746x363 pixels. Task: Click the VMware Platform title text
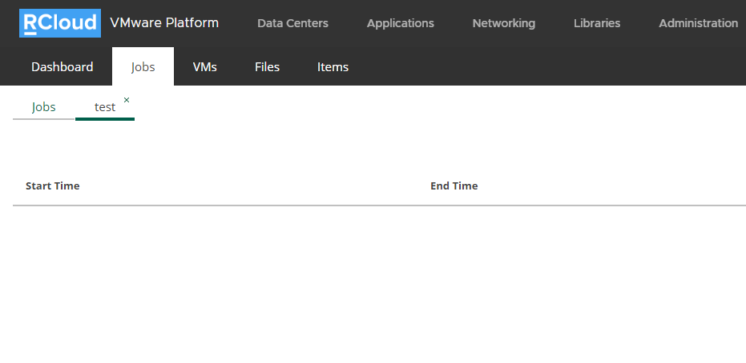click(x=164, y=22)
